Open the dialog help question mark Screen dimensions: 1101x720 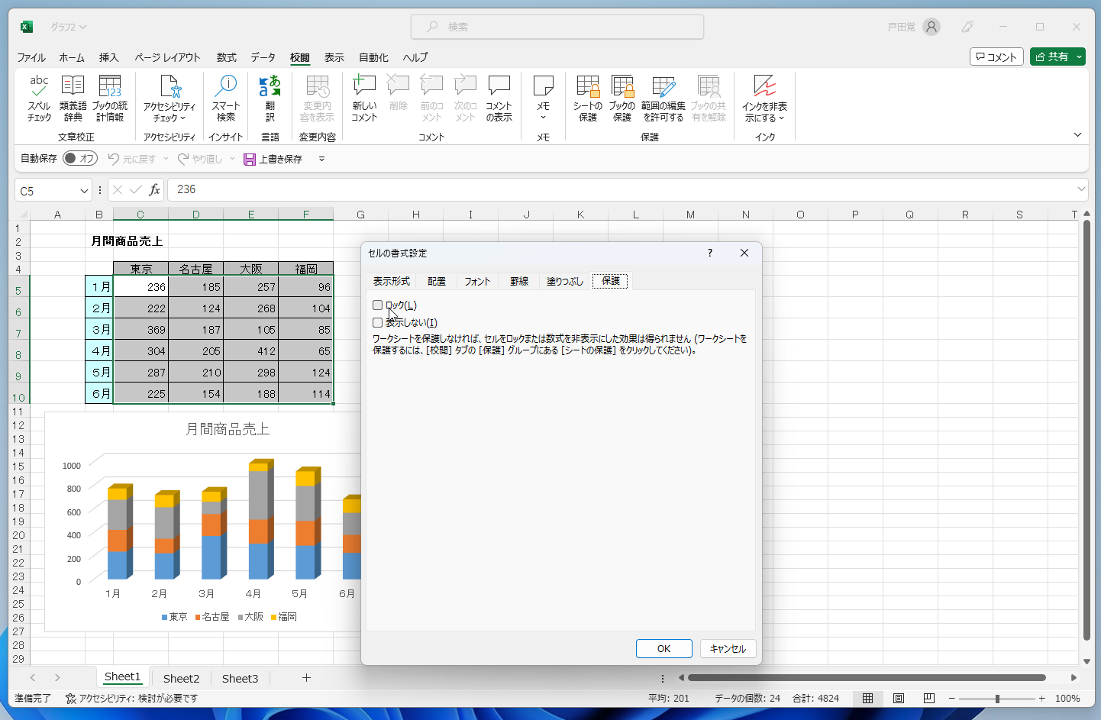tap(710, 253)
